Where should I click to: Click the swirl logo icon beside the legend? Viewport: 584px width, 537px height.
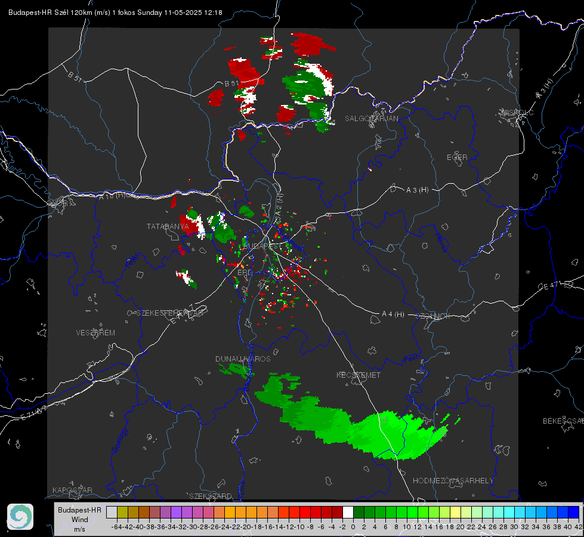(x=20, y=517)
